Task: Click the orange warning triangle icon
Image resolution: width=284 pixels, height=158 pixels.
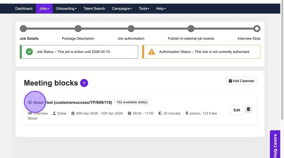Action: [x=152, y=52]
